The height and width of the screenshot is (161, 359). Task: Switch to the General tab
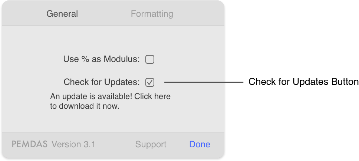(62, 14)
